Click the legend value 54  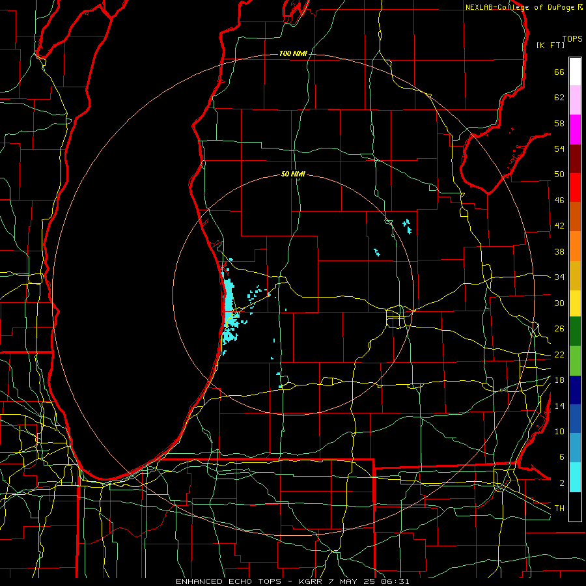tap(559, 148)
